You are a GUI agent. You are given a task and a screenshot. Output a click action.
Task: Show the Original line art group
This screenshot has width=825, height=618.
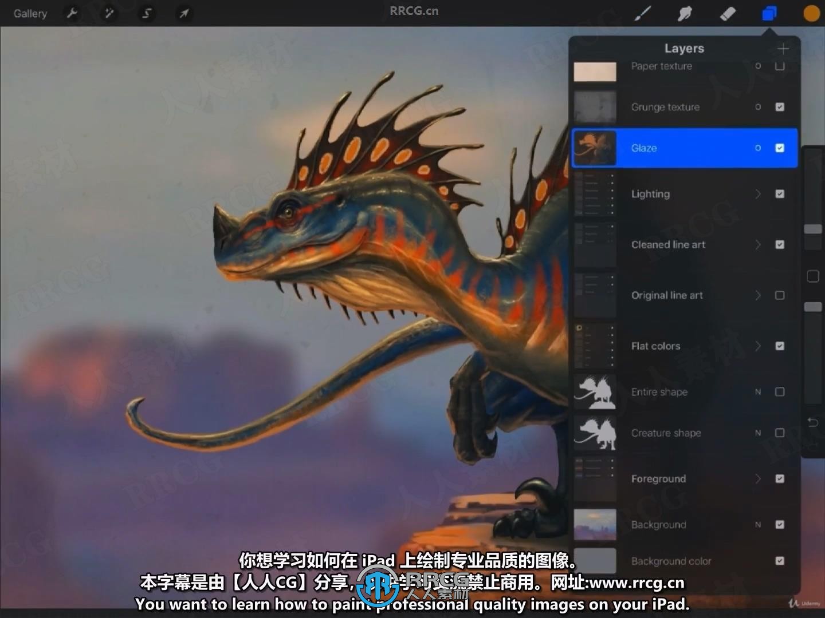(x=780, y=295)
